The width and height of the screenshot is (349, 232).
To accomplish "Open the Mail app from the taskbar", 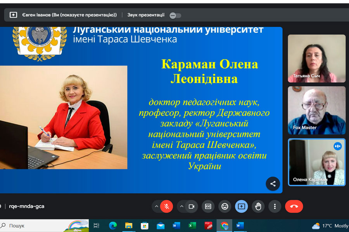I will point(161,226).
